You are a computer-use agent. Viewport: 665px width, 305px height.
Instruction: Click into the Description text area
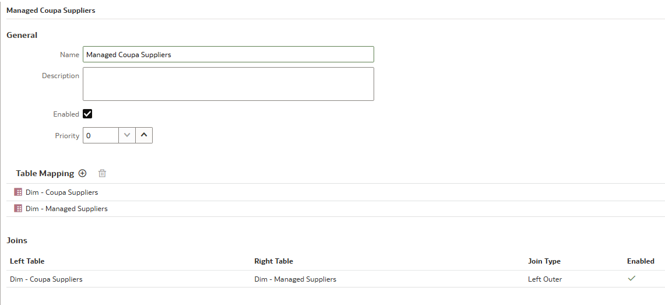click(228, 84)
